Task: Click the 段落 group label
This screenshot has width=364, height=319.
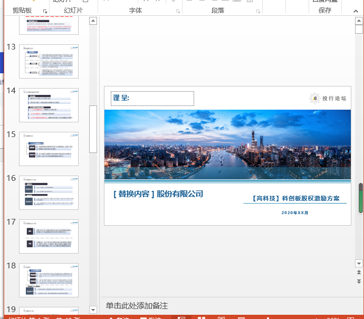Action: pos(218,11)
